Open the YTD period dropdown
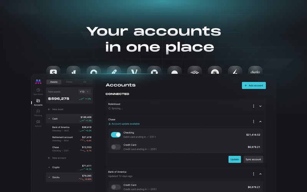307x192 pixels. (x=84, y=92)
